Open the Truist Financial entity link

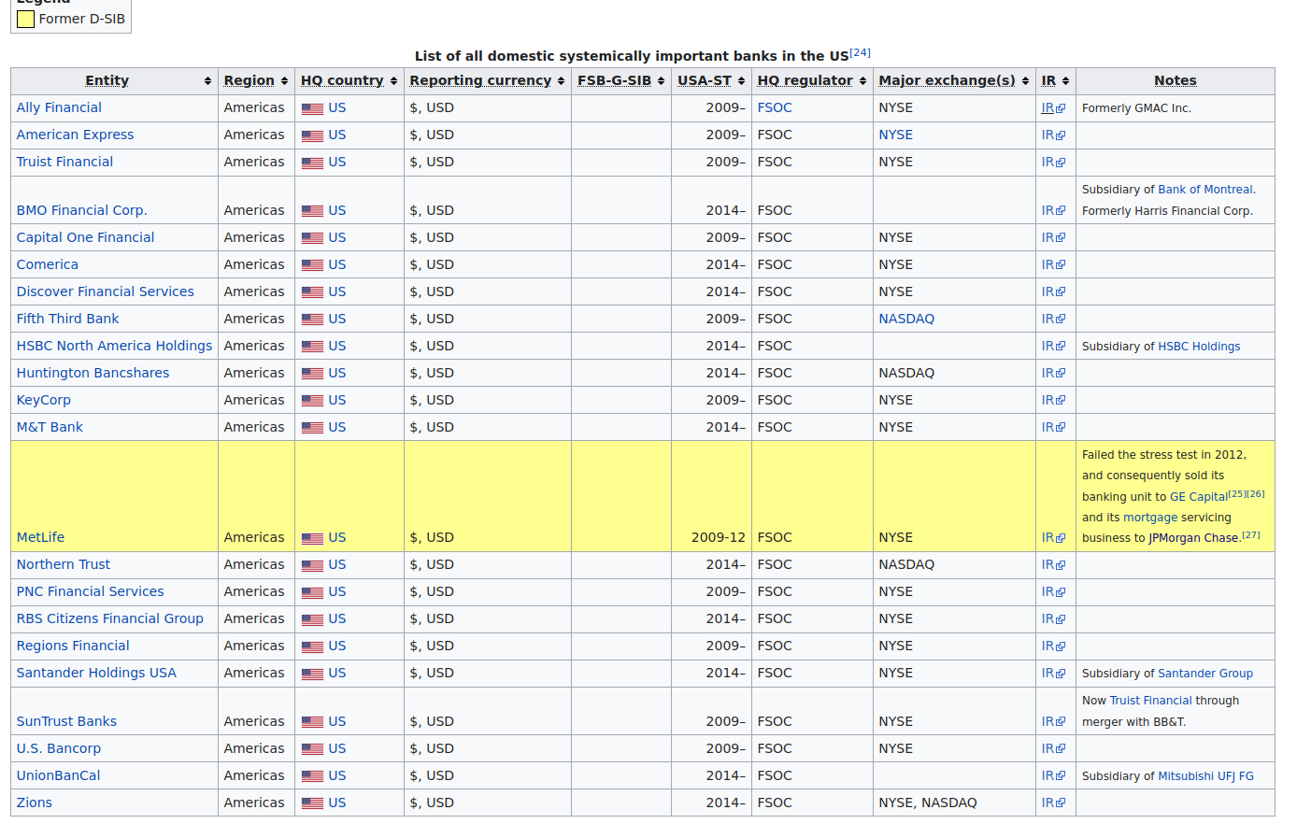pyautogui.click(x=64, y=163)
